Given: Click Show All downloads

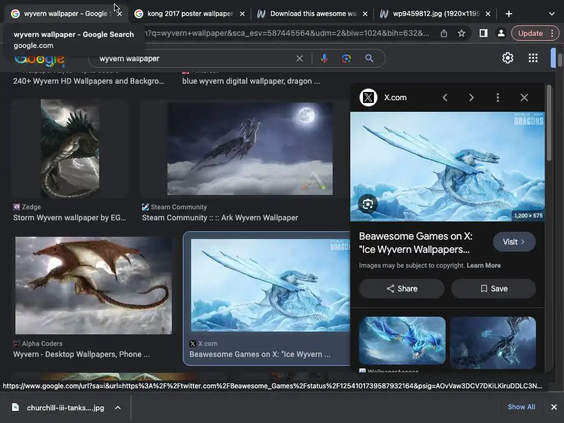Looking at the screenshot, I should tap(521, 407).
